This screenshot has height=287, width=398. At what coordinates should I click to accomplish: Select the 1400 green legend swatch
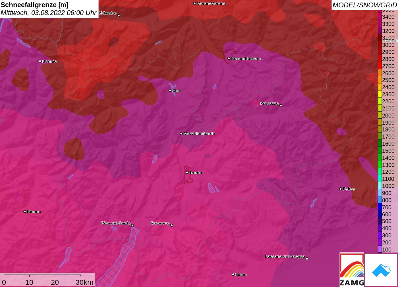pos(380,158)
